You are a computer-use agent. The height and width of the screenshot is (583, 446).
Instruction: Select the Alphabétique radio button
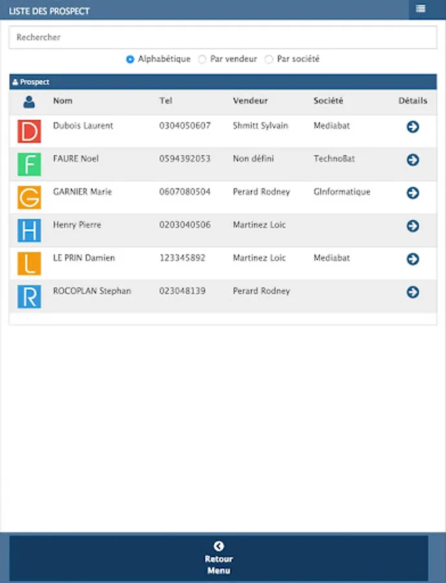coord(129,59)
